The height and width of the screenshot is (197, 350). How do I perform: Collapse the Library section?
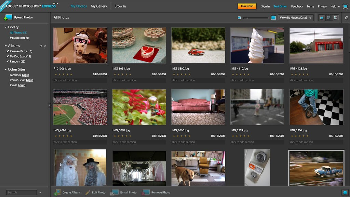click(5, 27)
